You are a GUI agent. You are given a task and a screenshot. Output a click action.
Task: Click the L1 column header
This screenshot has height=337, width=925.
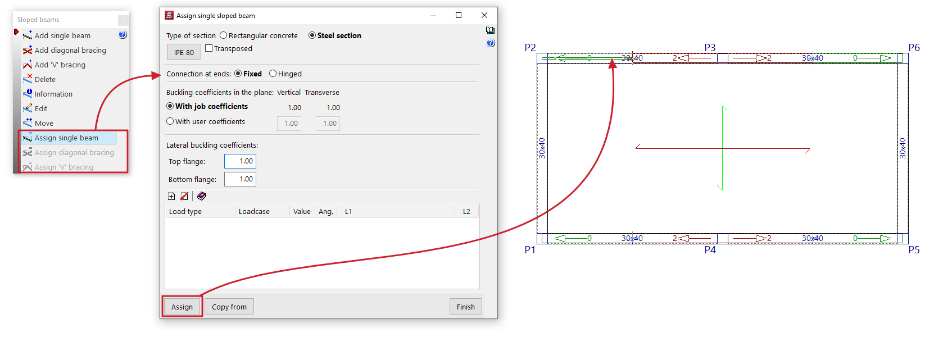396,211
